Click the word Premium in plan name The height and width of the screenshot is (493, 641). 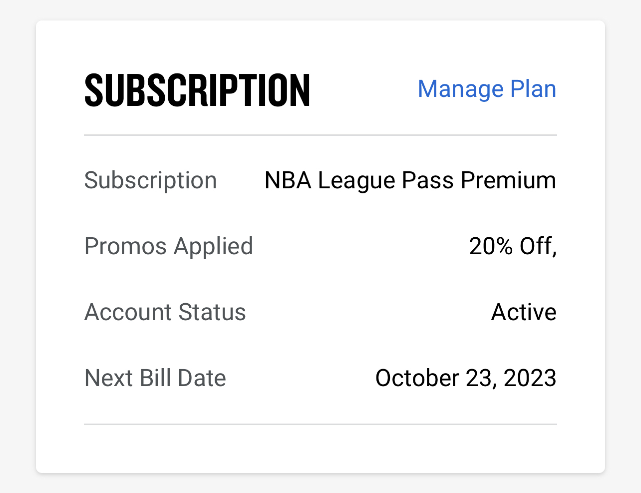(508, 180)
